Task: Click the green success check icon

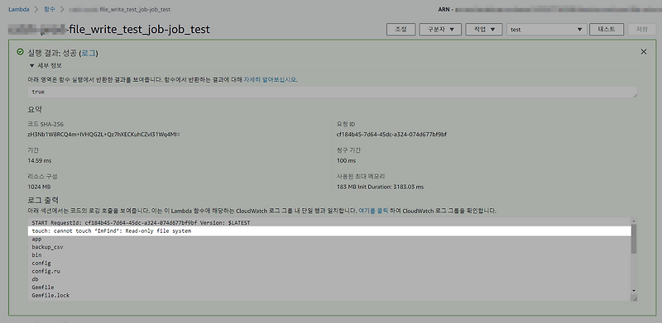Action: [20, 52]
